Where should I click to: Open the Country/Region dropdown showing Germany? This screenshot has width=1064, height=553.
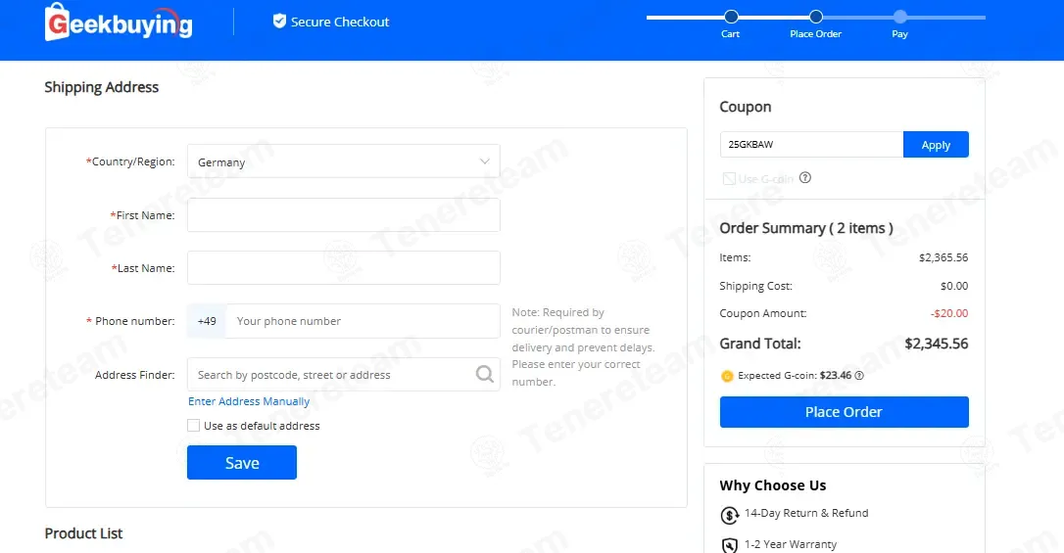point(343,161)
